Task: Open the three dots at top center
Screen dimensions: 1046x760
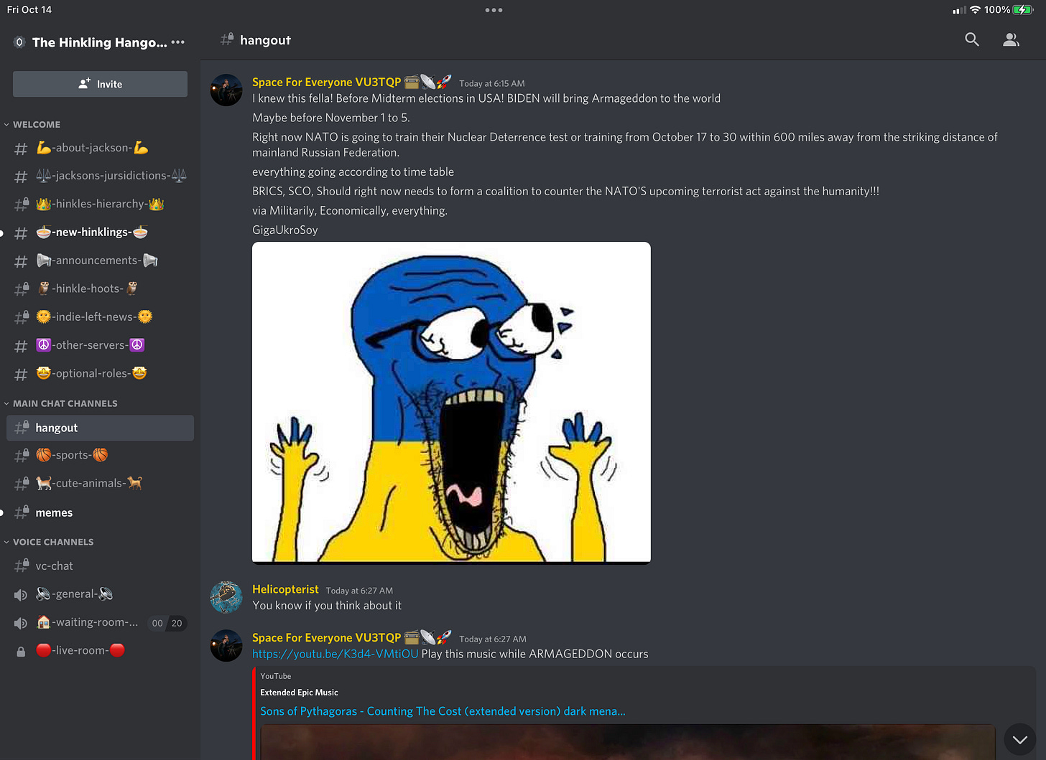Action: pos(494,10)
